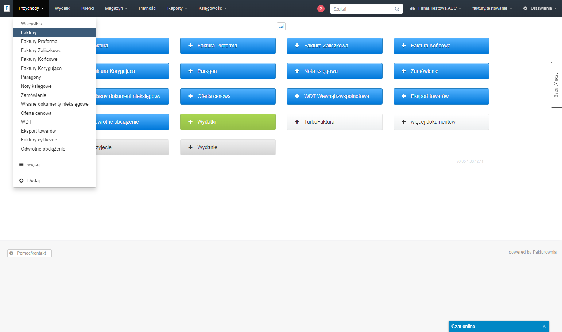Open the notifications badge showing 5
This screenshot has width=562, height=332.
click(x=321, y=8)
